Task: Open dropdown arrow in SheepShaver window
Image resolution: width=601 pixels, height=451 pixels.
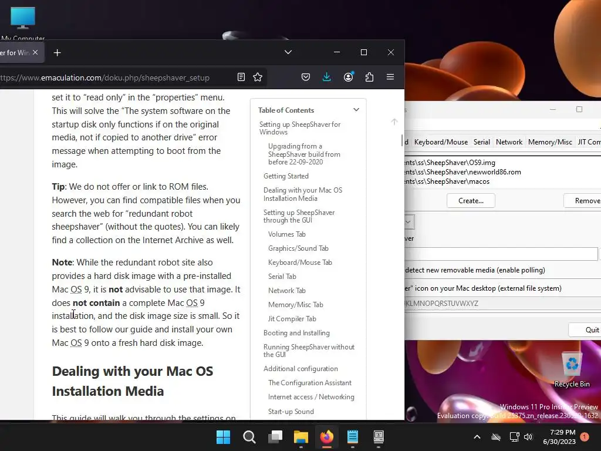Action: (408, 221)
